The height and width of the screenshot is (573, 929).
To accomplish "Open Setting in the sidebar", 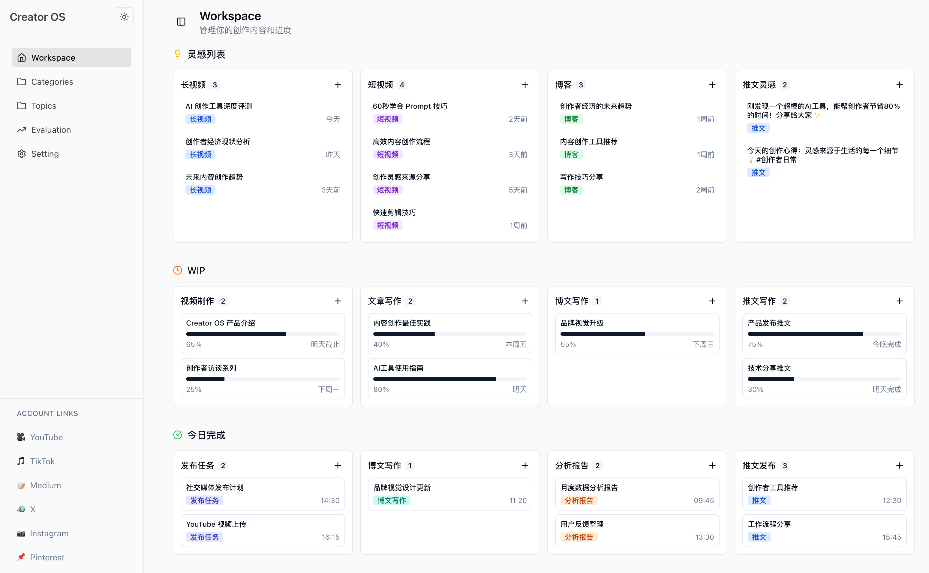I will point(71,154).
